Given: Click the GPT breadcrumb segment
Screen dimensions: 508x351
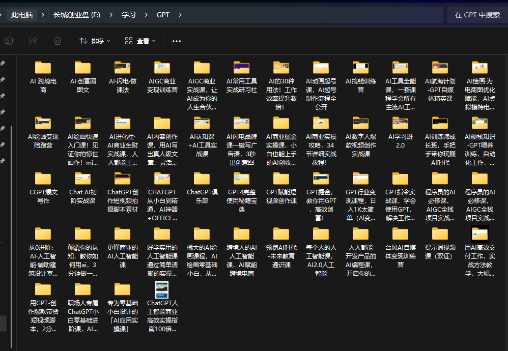Looking at the screenshot, I should [163, 15].
